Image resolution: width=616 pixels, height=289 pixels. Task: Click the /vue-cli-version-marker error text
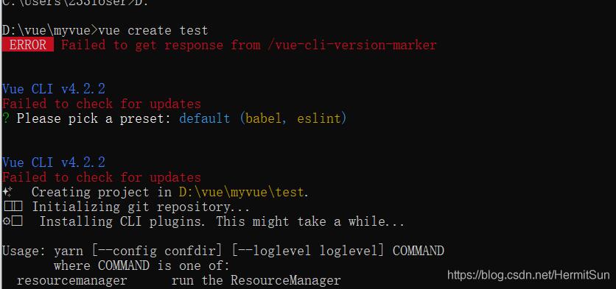(x=351, y=45)
